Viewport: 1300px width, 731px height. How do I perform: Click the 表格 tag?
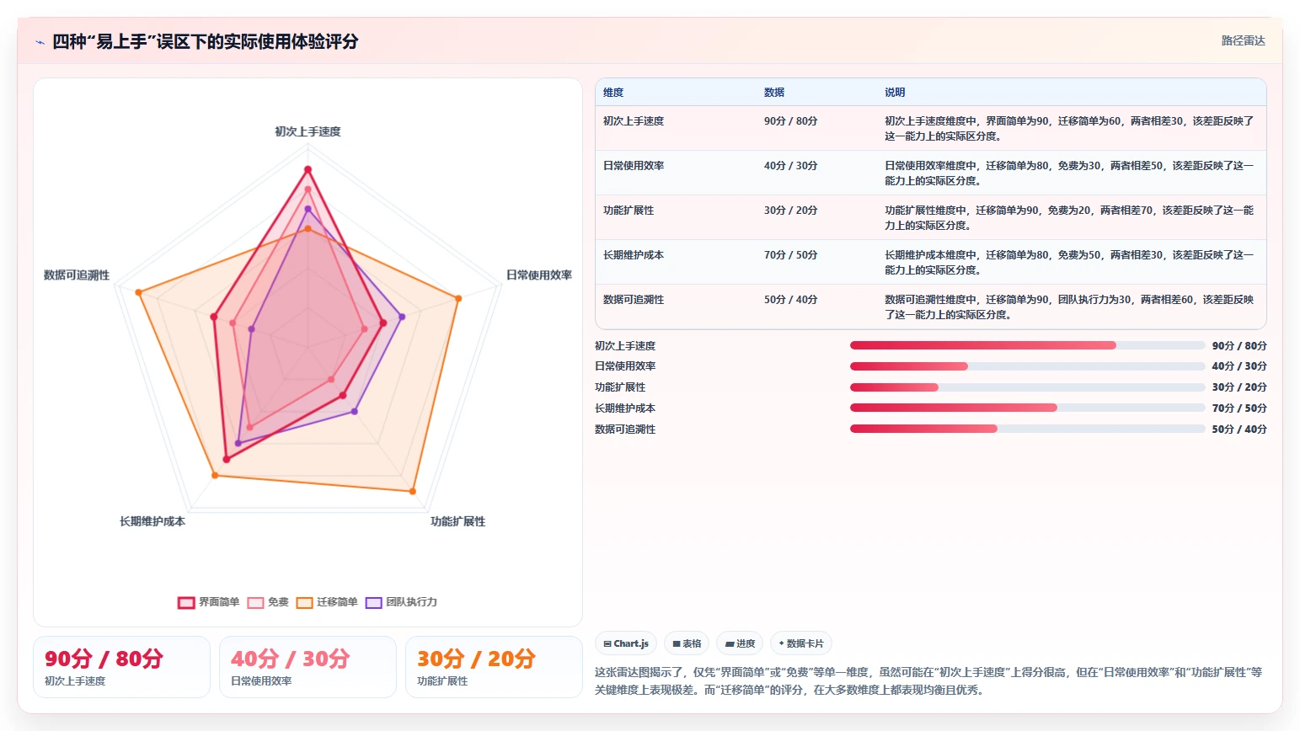click(x=687, y=643)
